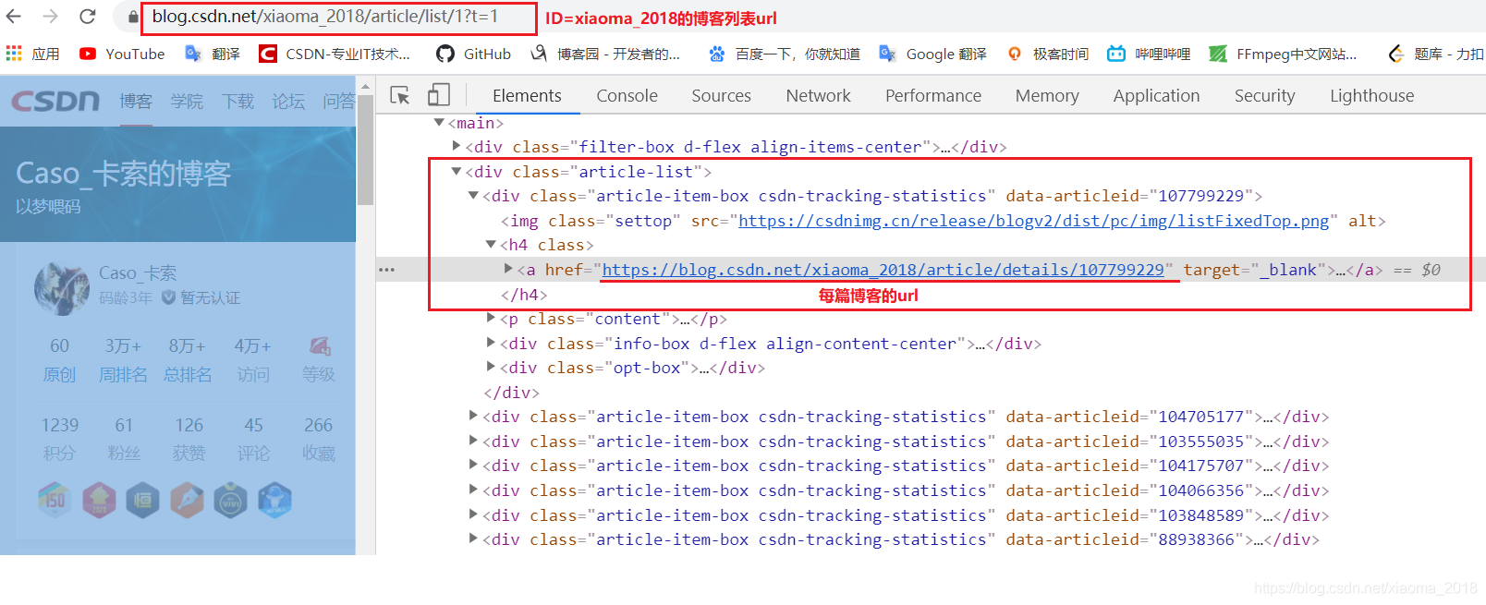The height and width of the screenshot is (605, 1486).
Task: Toggle device toolbar in DevTools
Action: pyautogui.click(x=439, y=95)
